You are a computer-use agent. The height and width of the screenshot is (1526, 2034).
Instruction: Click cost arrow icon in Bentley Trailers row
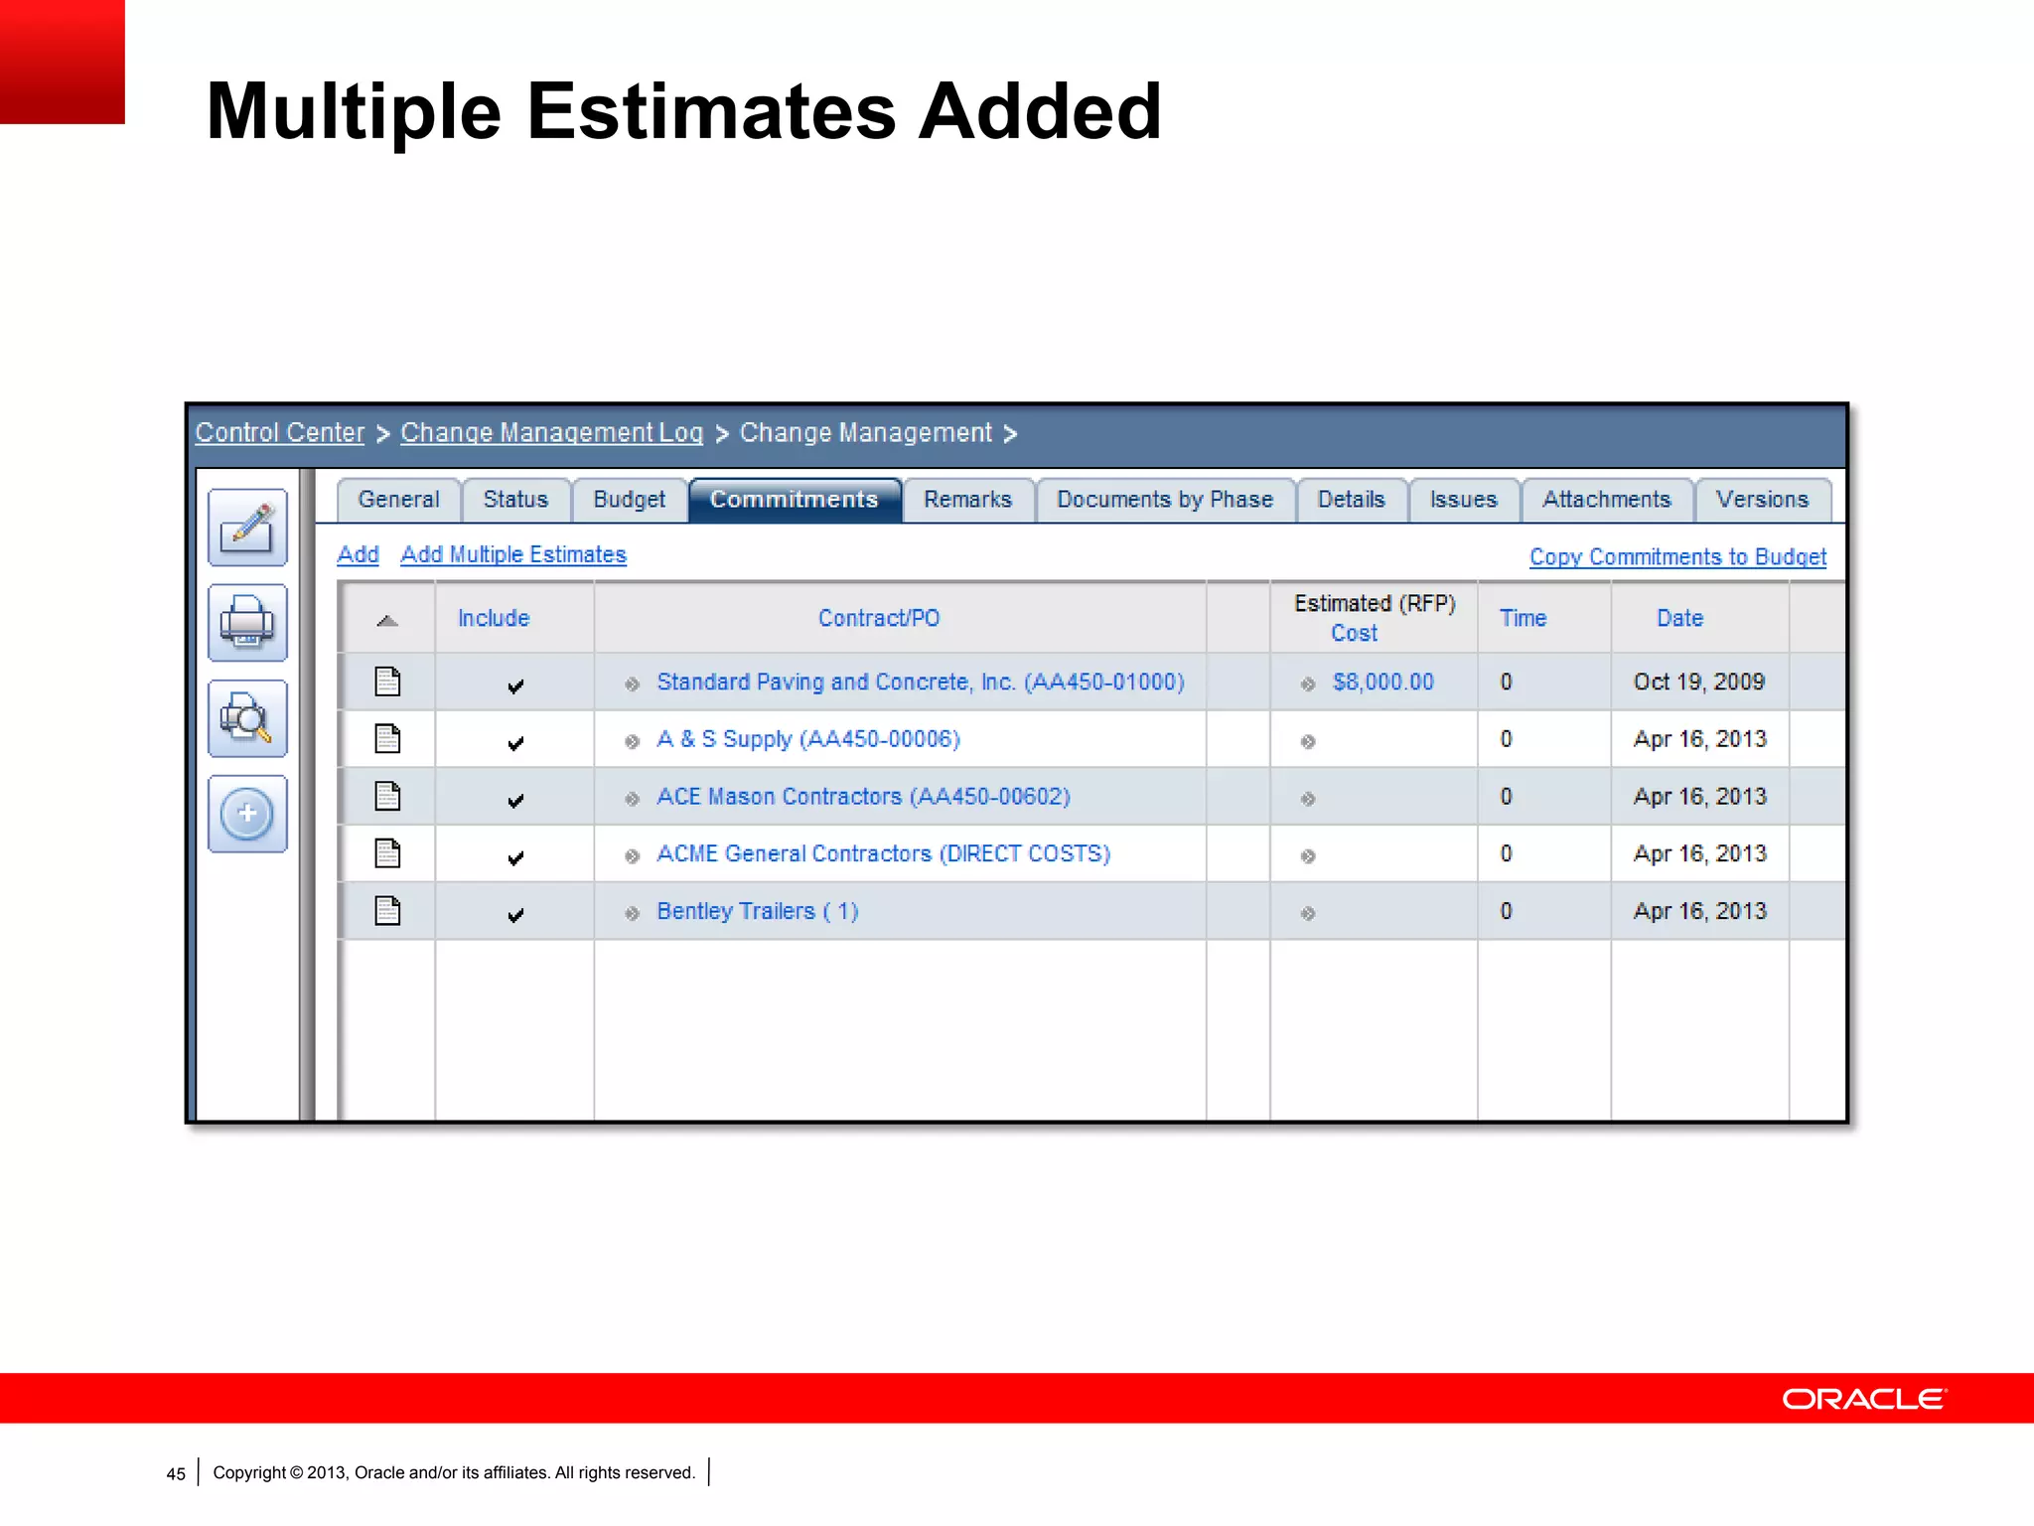[1308, 913]
